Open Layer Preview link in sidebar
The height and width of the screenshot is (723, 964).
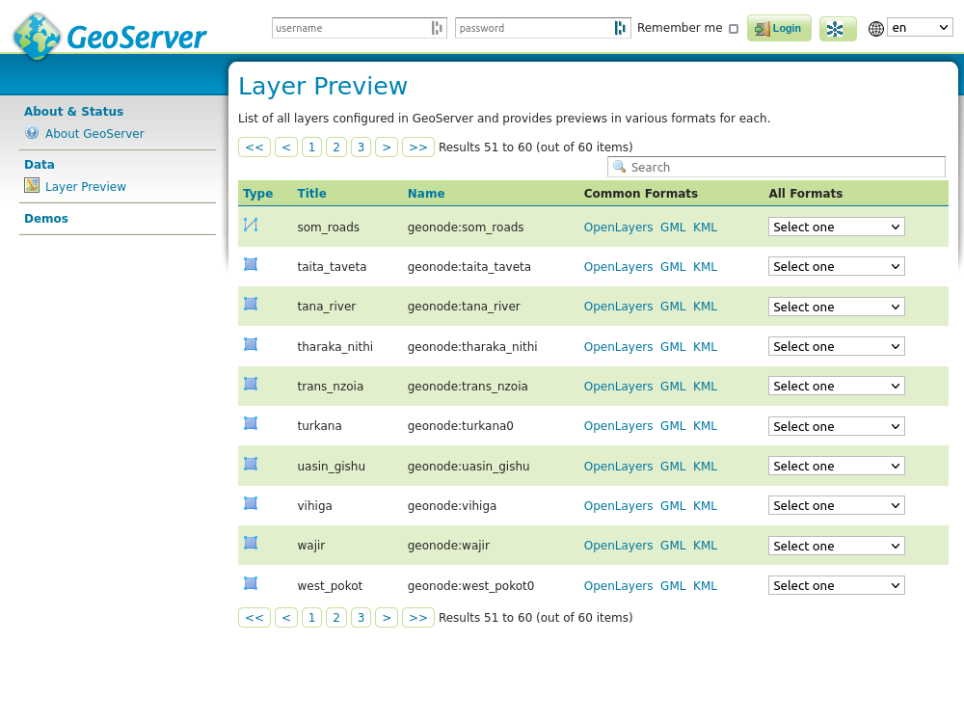tap(86, 186)
